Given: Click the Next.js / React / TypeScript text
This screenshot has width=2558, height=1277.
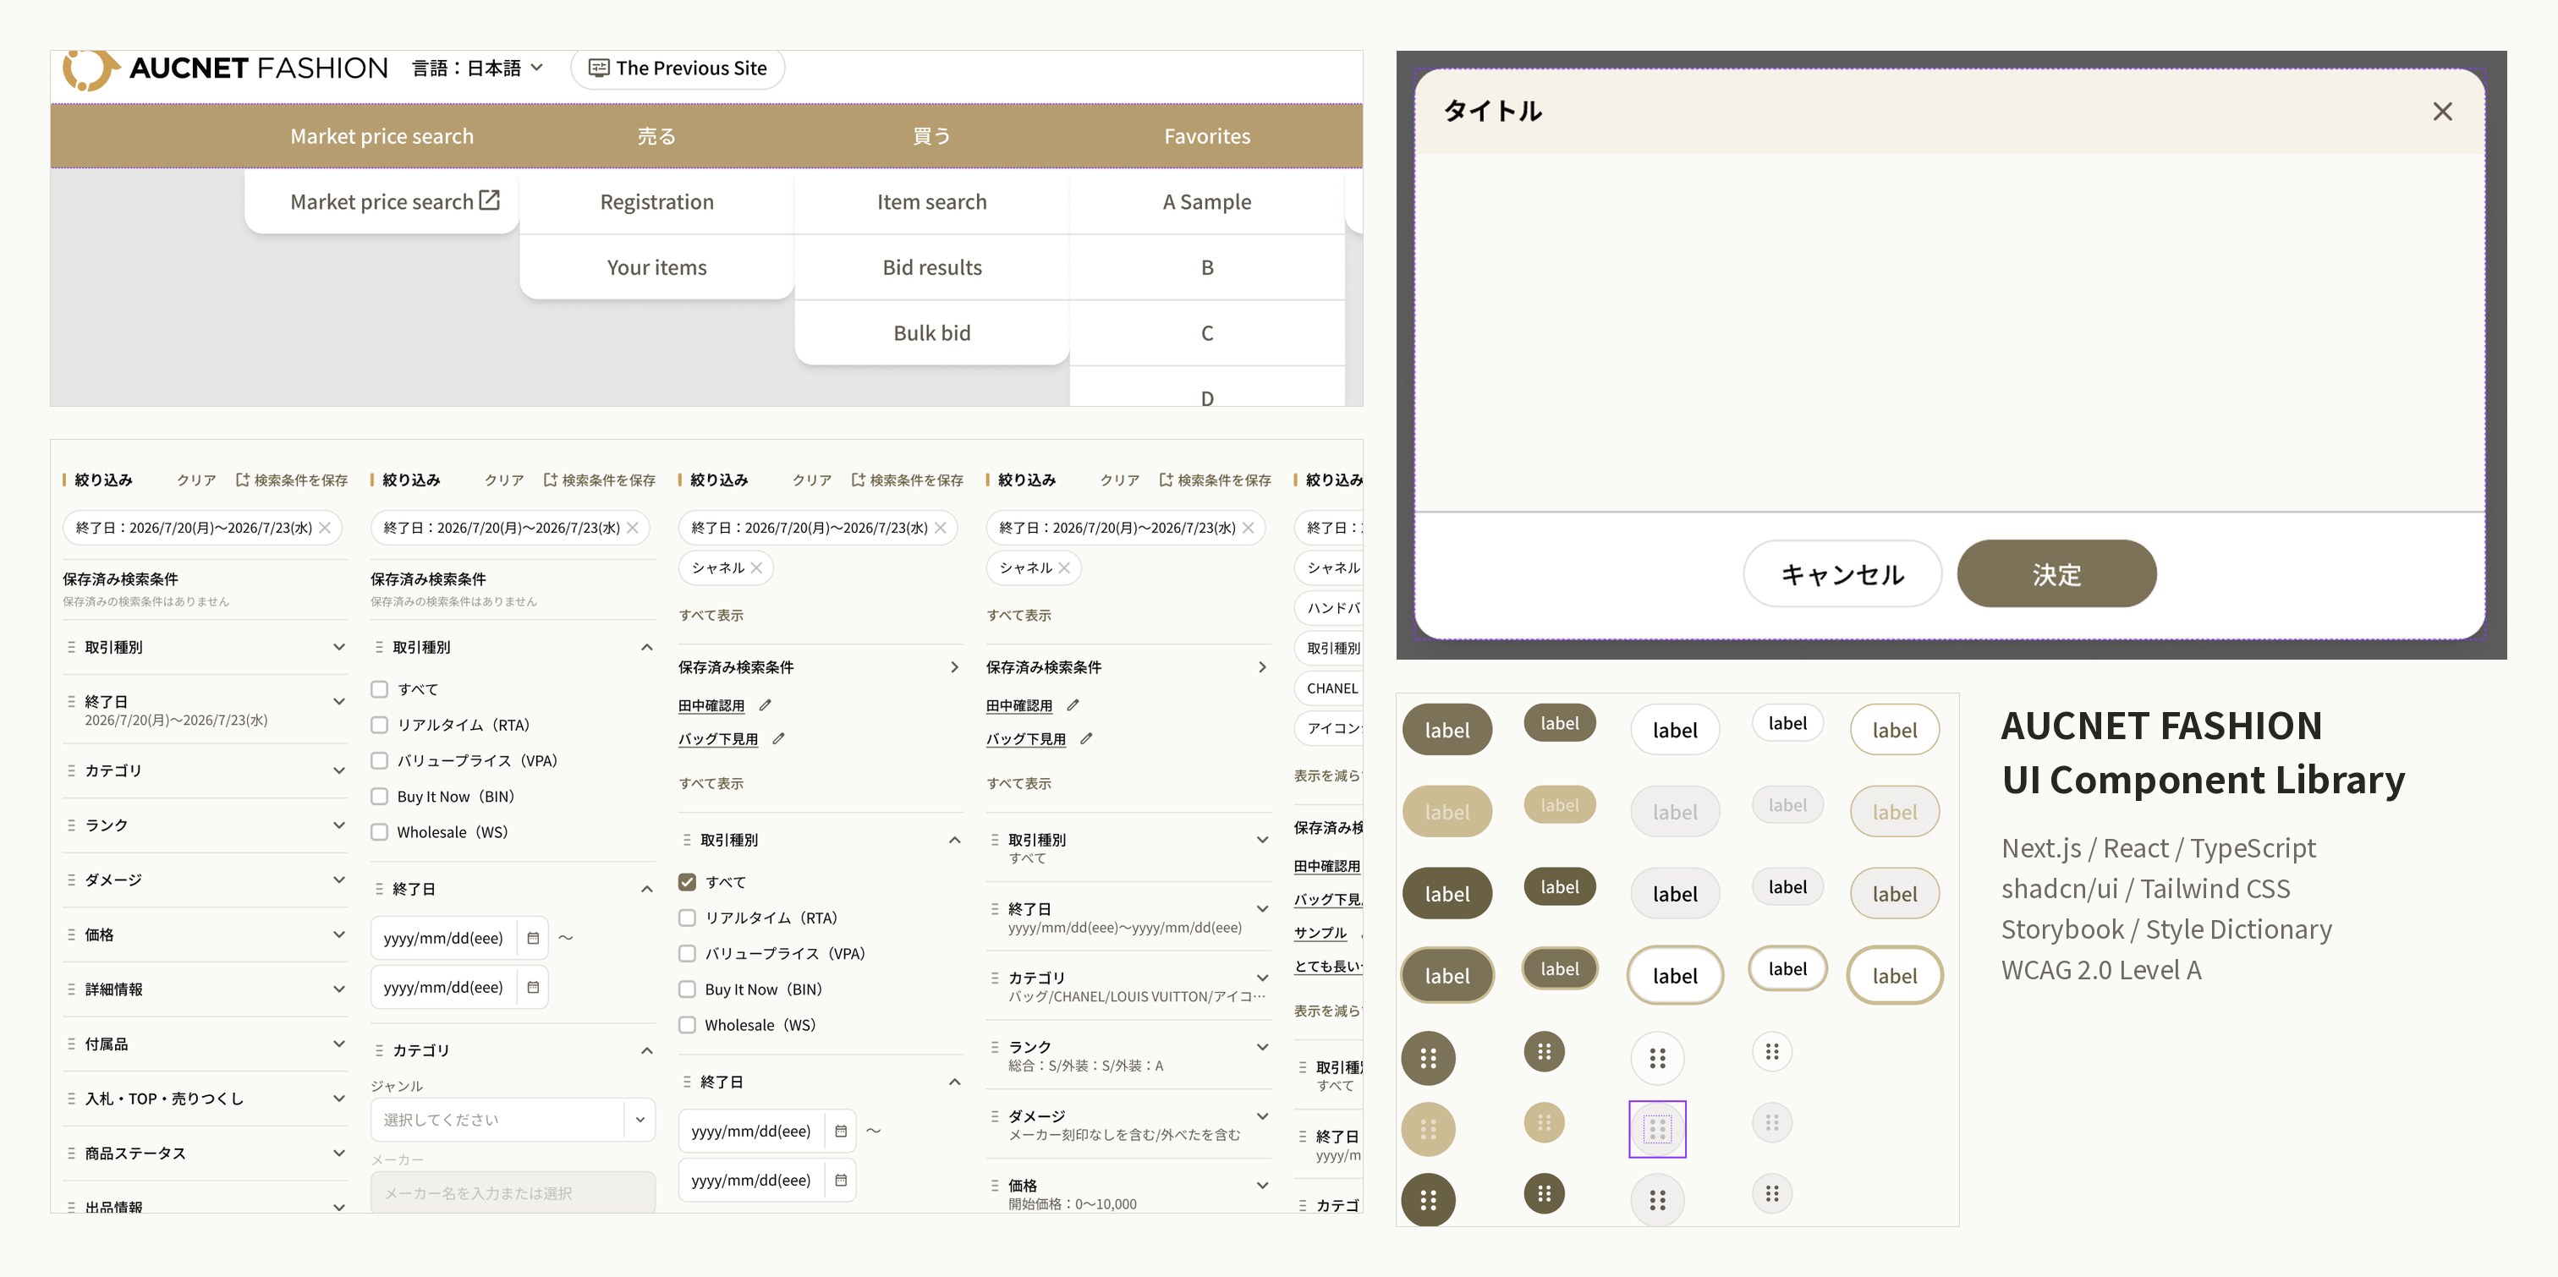Looking at the screenshot, I should coord(2158,847).
